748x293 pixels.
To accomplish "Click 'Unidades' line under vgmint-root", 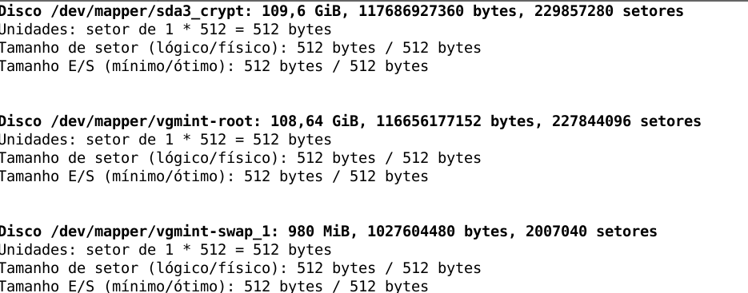I will pyautogui.click(x=166, y=140).
